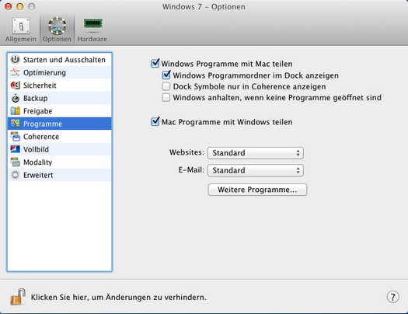Open the E-Mail Standard dropdown
408x314 pixels.
(x=256, y=170)
